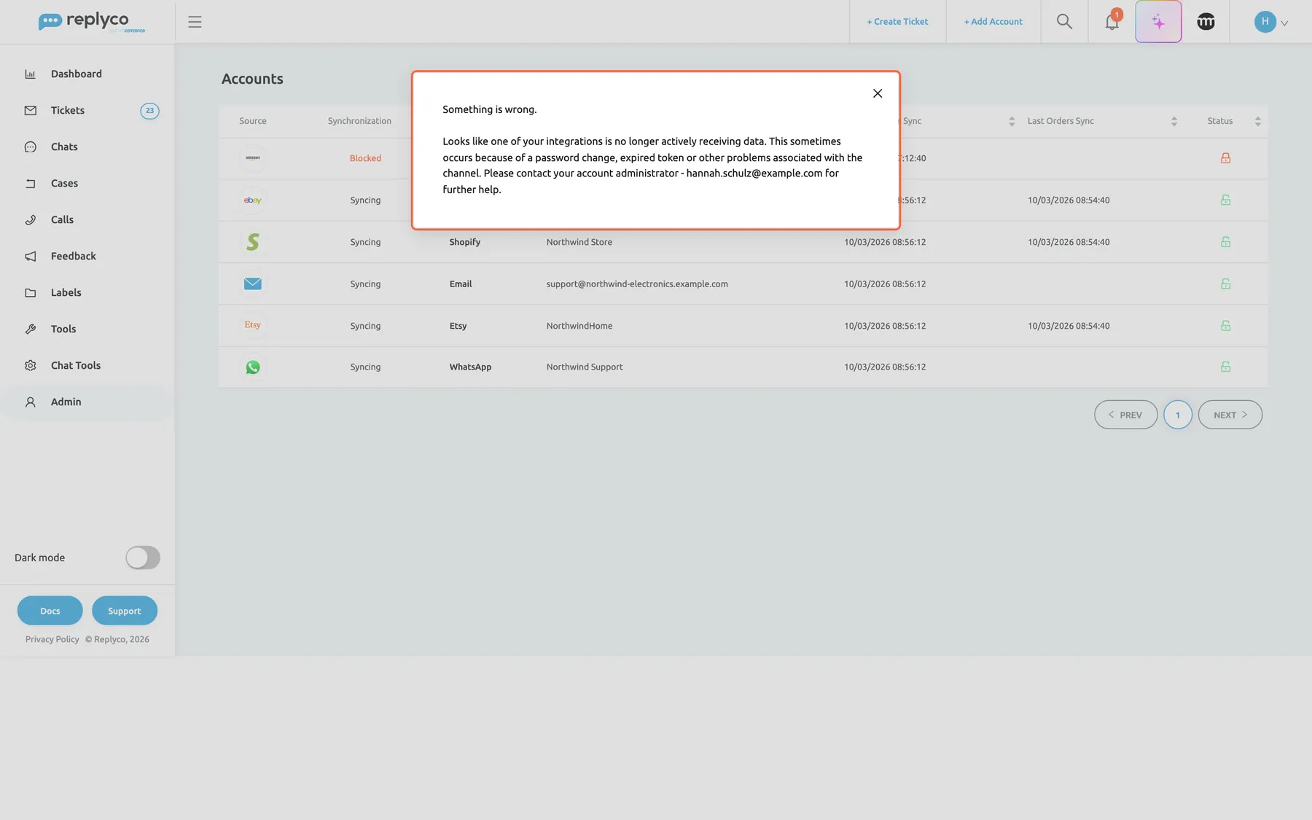Open the Privacy Policy link
The width and height of the screenshot is (1312, 820).
(52, 639)
